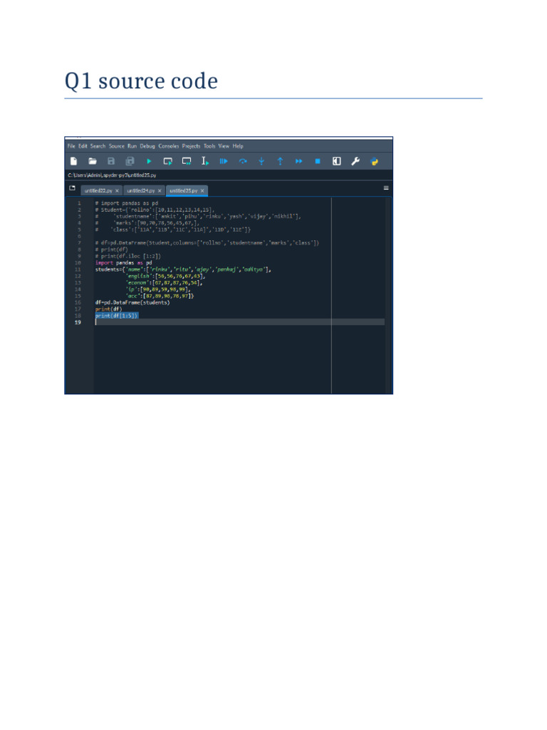This screenshot has height=730, width=547.
Task: Switch to the untitled22.py tab
Action: tap(98, 191)
